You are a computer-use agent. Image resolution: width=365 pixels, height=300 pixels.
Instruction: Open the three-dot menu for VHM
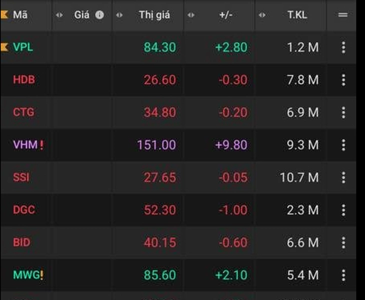tap(343, 145)
